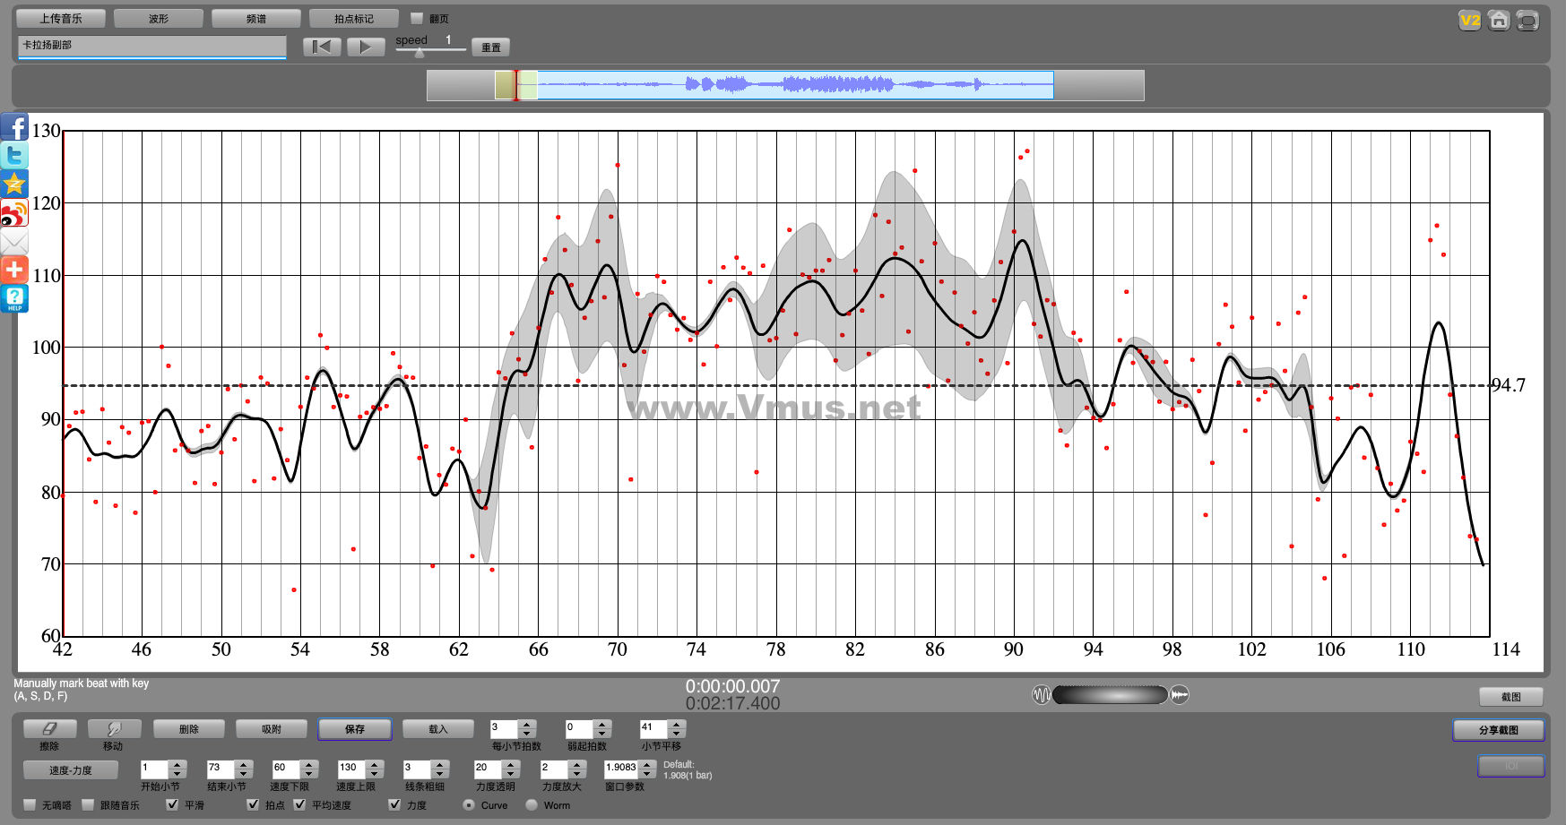Click the 重置 speed reset button
The width and height of the screenshot is (1566, 825).
pyautogui.click(x=491, y=47)
